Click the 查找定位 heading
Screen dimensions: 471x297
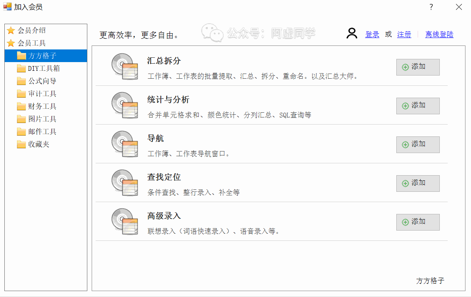[164, 177]
